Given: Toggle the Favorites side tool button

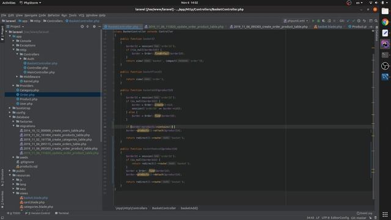Looking at the screenshot, I should tap(2, 200).
